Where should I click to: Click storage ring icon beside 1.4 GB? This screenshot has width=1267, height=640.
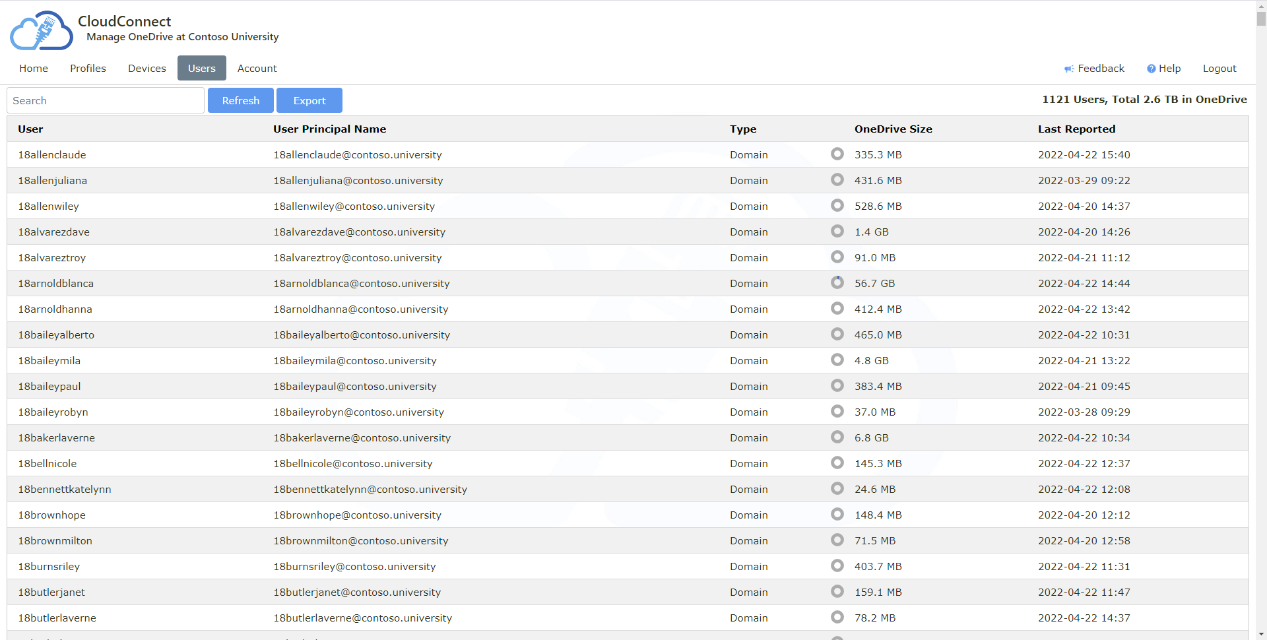click(837, 231)
